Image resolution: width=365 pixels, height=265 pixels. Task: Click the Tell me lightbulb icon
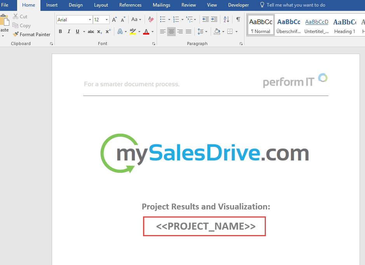(262, 5)
